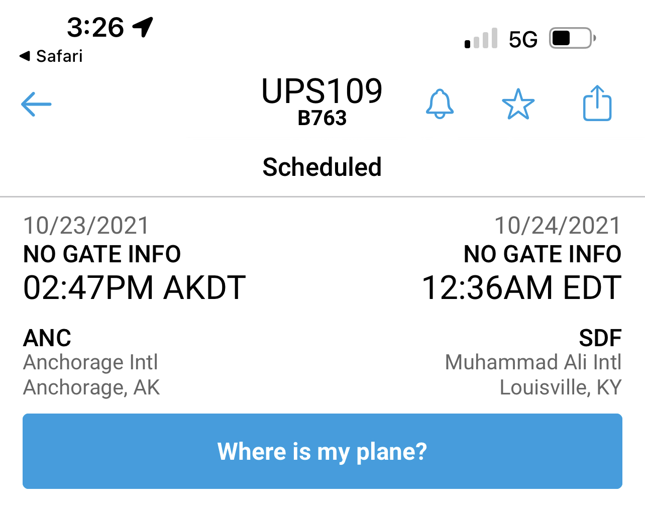Image resolution: width=645 pixels, height=507 pixels.
Task: Tap the Scheduled flight status
Action: pos(322,167)
